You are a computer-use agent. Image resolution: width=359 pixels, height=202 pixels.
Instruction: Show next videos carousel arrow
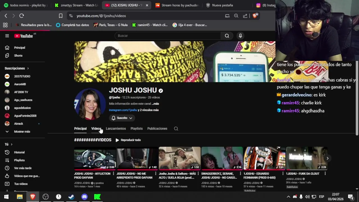click(327, 158)
